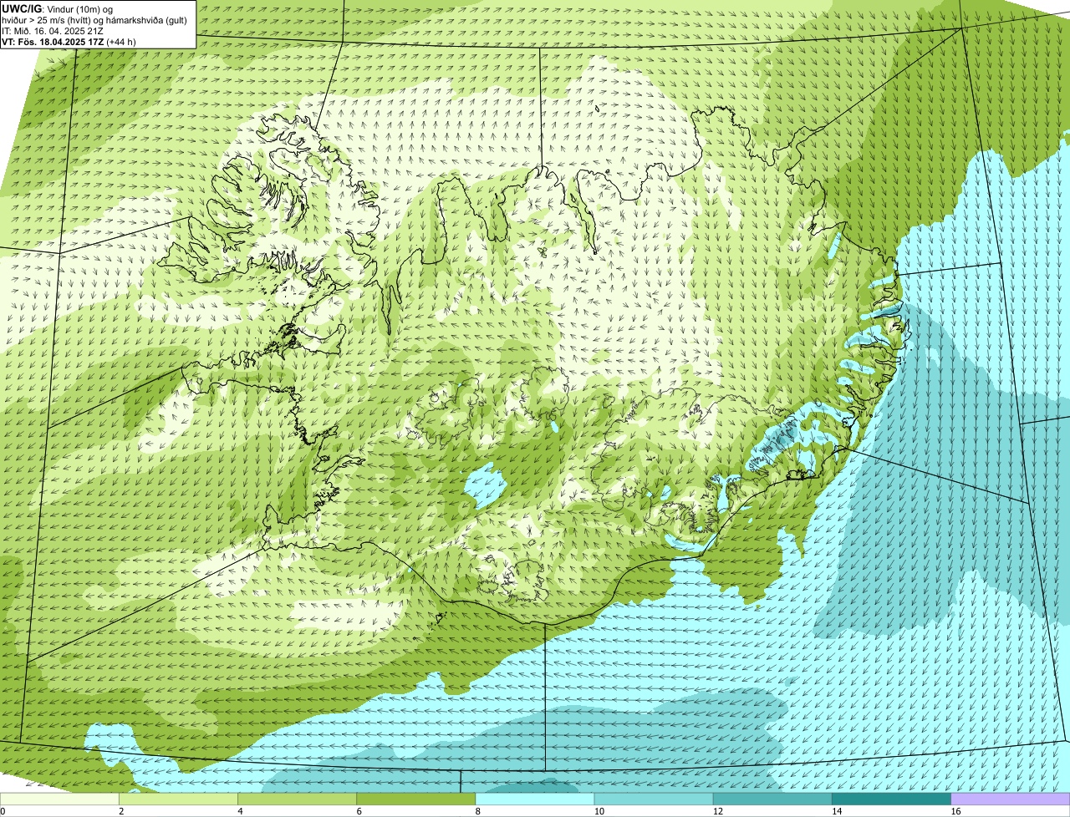Click the light cyan 8–10 legend swatch

535,799
